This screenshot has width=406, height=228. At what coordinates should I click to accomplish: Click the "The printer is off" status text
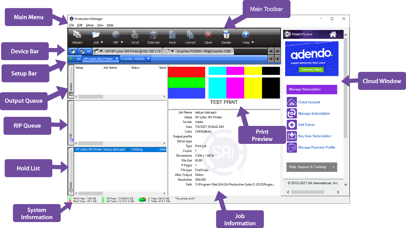(185, 198)
